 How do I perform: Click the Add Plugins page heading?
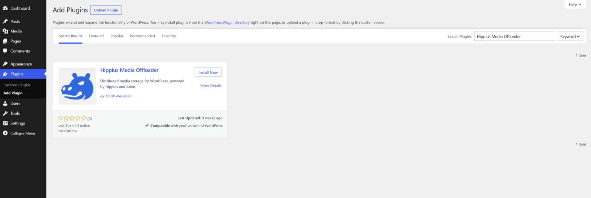click(x=70, y=10)
